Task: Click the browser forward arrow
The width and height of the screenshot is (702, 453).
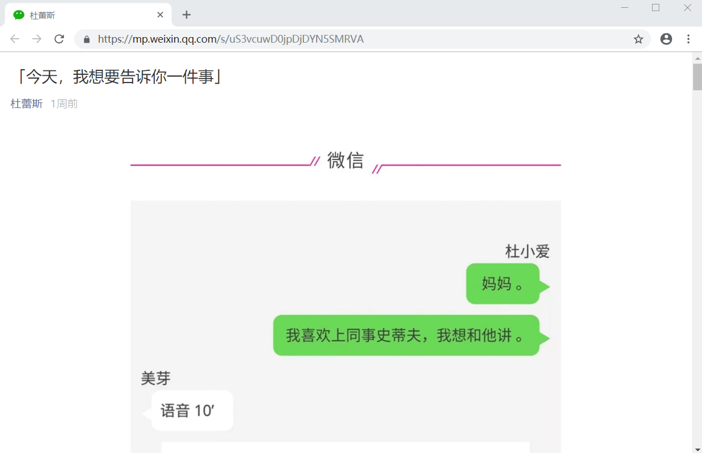Action: (x=37, y=39)
